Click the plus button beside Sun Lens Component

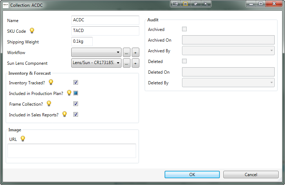tap(135, 63)
